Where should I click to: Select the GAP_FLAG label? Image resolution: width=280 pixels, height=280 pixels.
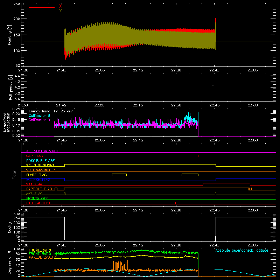(x=34, y=156)
